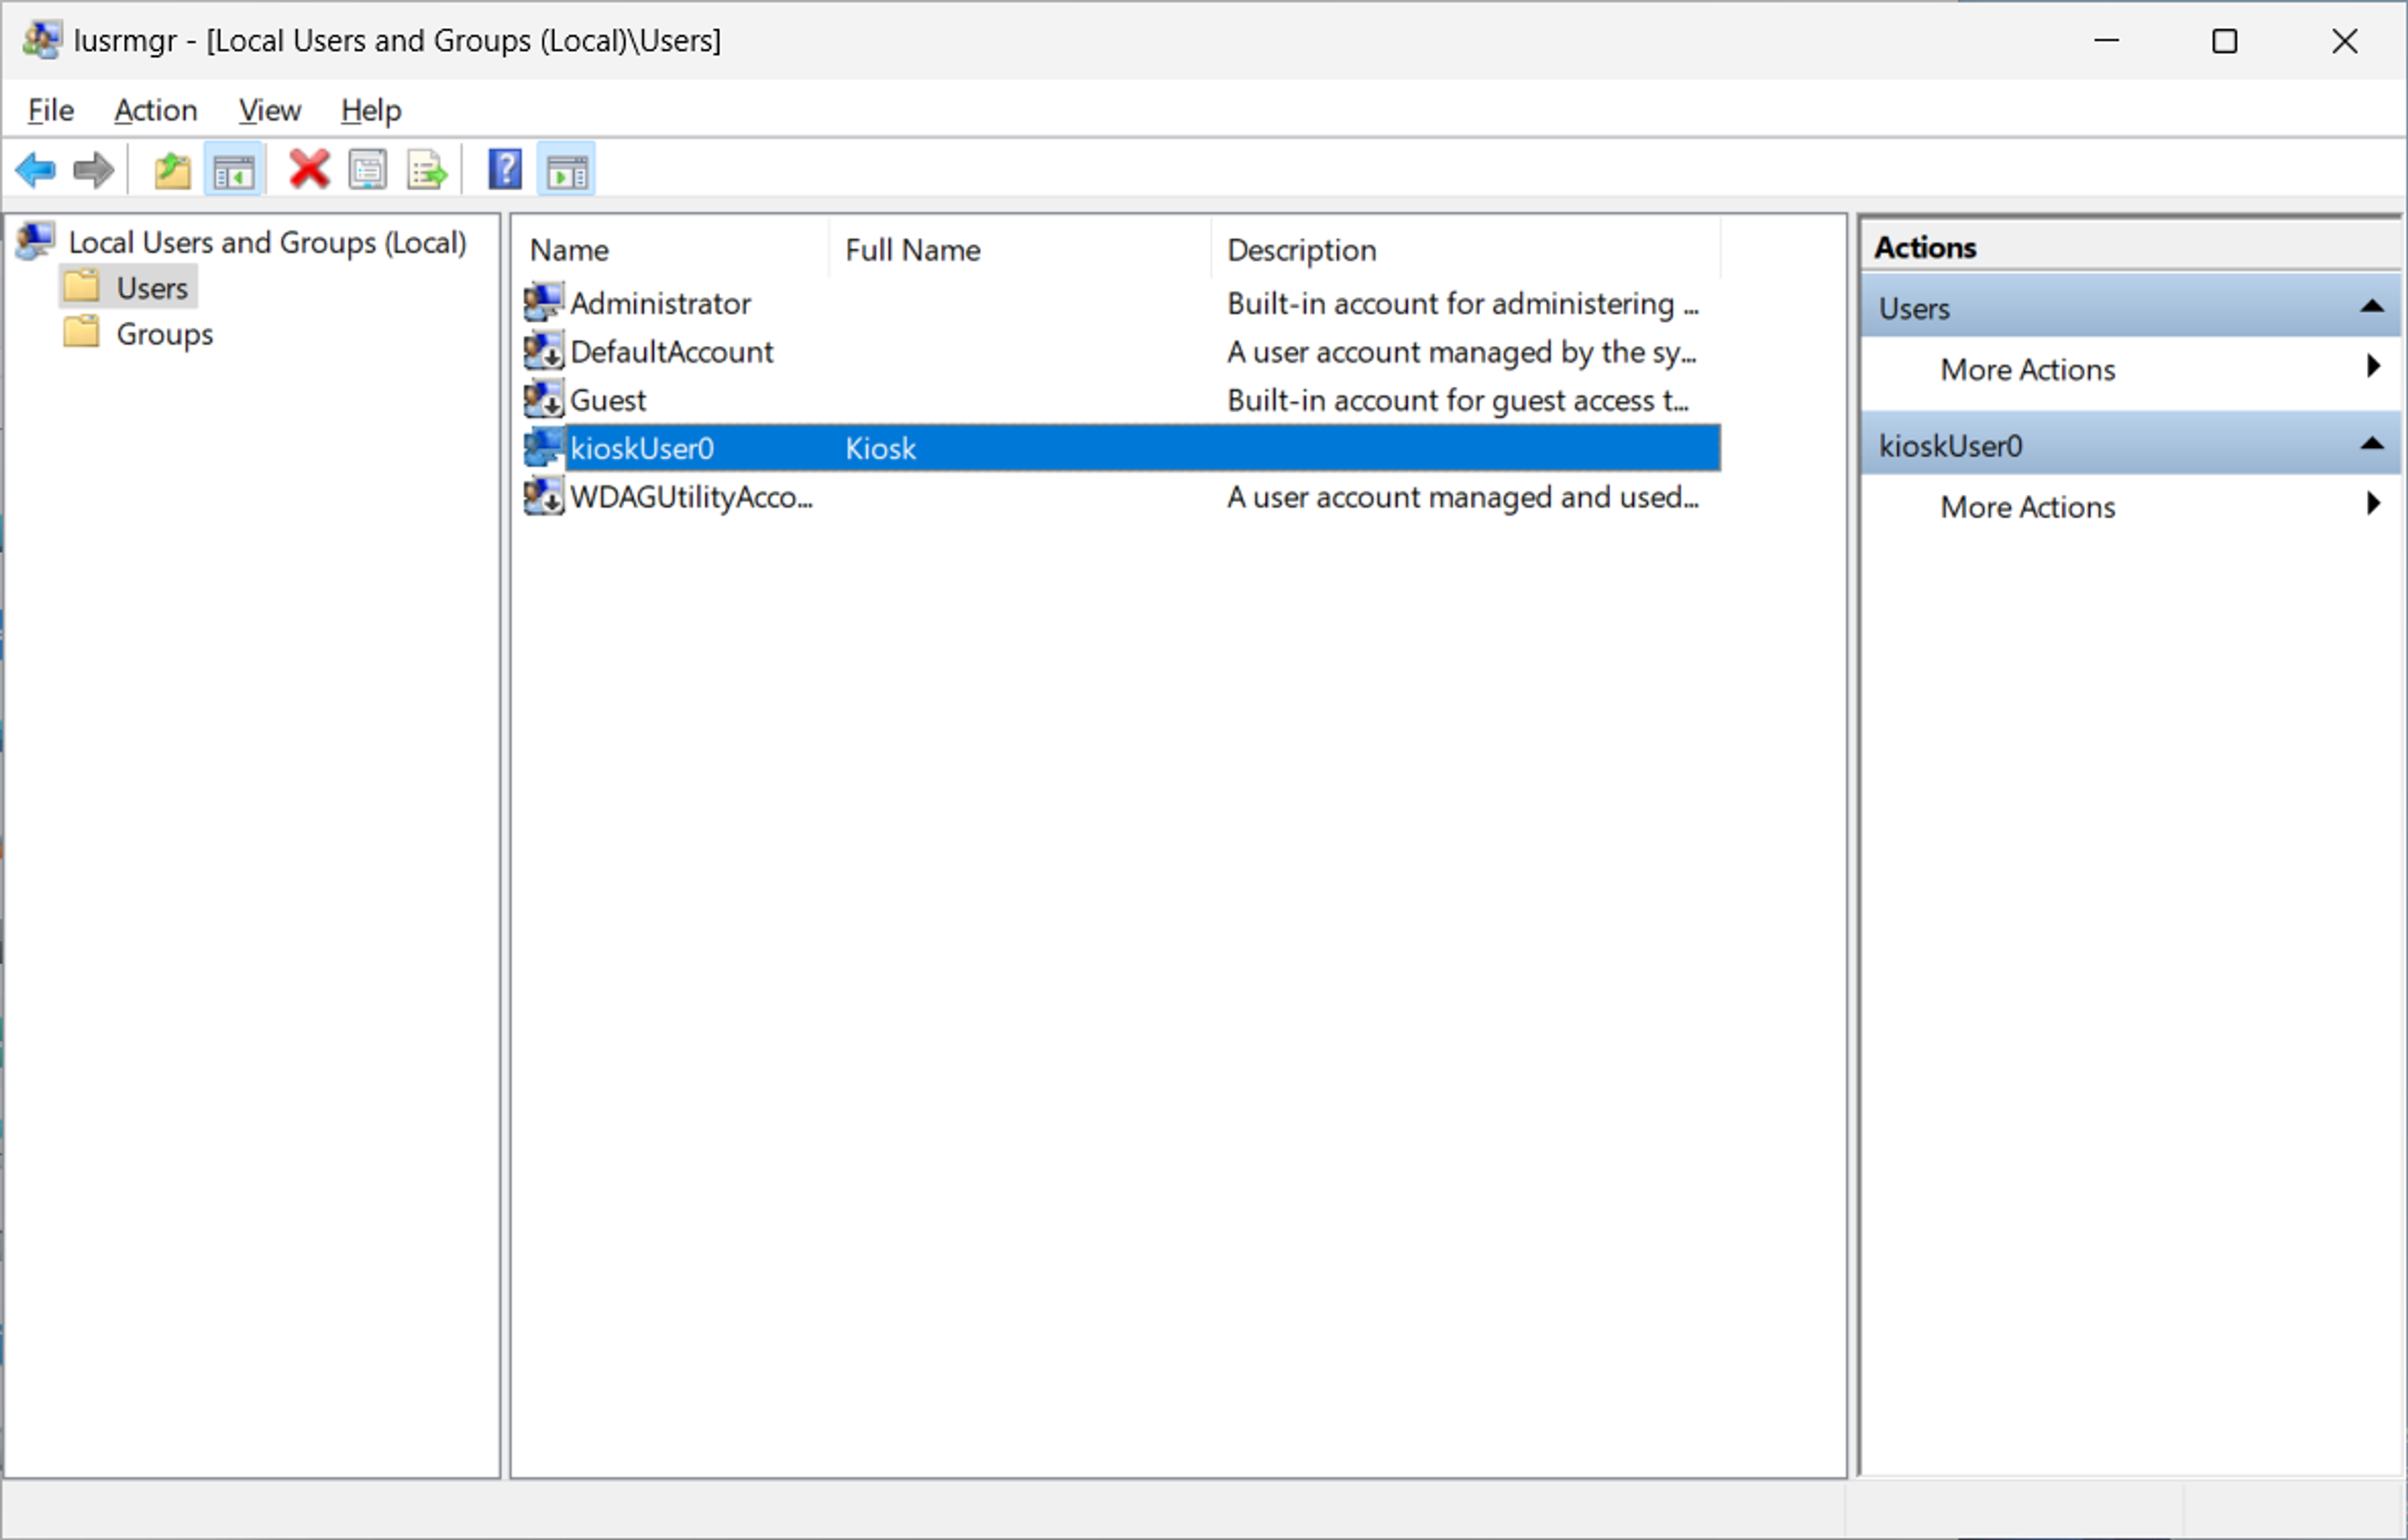Open Properties via toolbar icon
Screen dimensions: 2408x1540
[x=368, y=170]
